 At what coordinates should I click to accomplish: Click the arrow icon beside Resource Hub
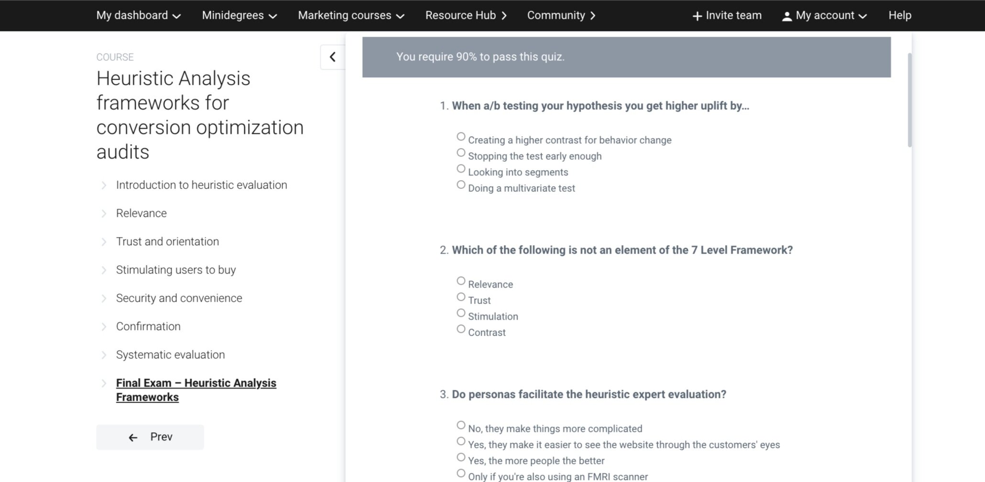coord(504,16)
